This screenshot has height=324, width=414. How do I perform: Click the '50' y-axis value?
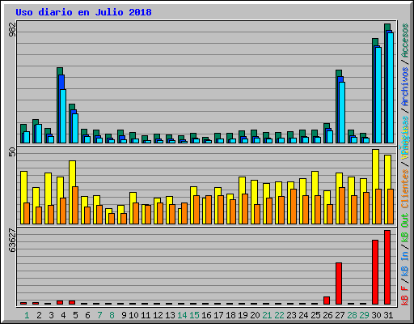tap(12, 152)
